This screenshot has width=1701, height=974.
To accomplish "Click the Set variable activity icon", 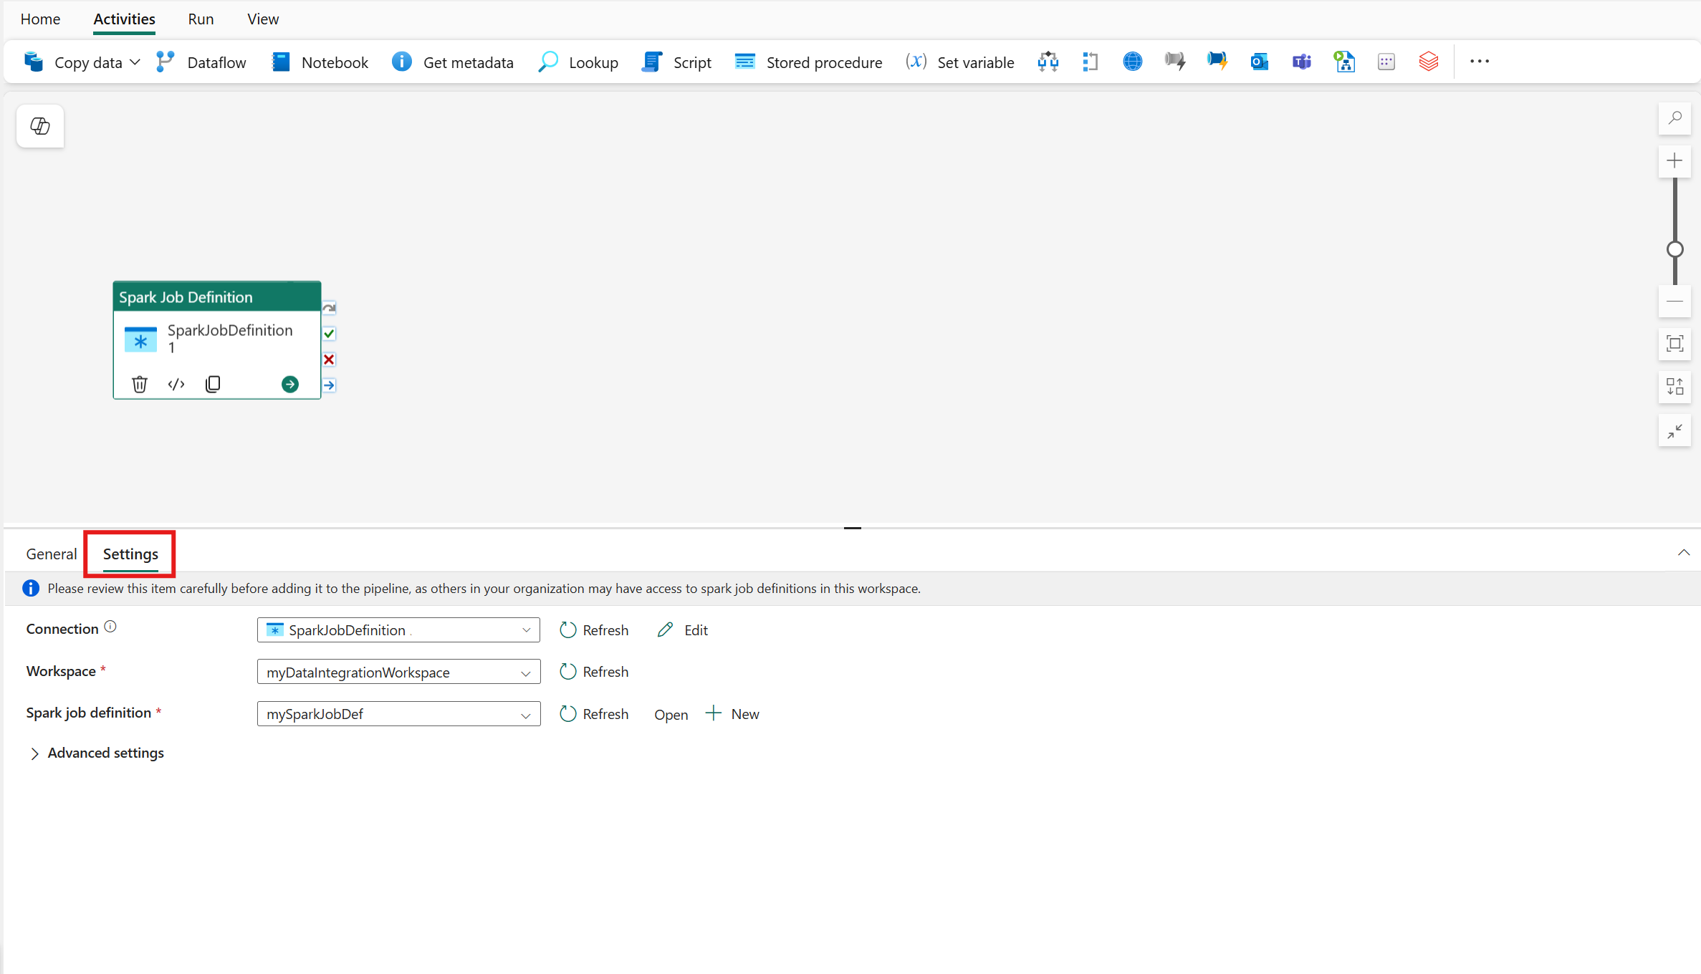I will click(916, 61).
